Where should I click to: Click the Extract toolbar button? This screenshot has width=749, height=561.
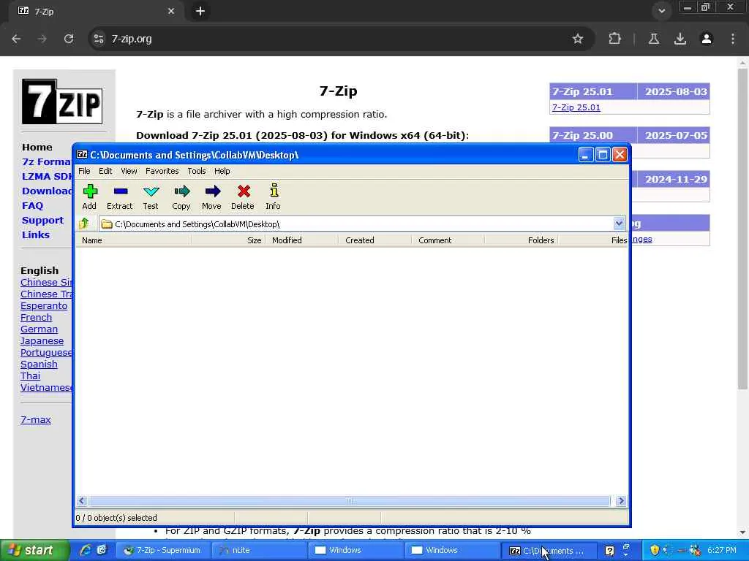(119, 197)
